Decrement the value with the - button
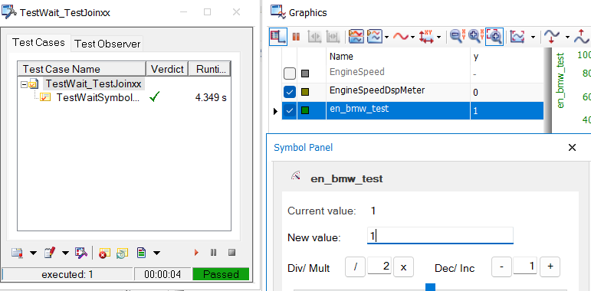This screenshot has width=591, height=291. click(x=501, y=266)
